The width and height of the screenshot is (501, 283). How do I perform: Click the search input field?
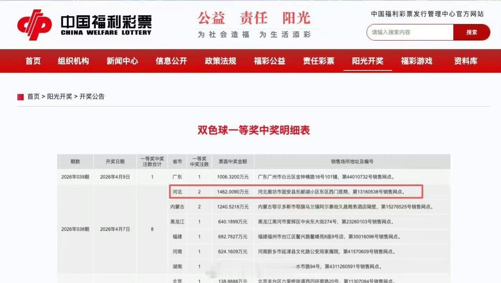tap(410, 32)
